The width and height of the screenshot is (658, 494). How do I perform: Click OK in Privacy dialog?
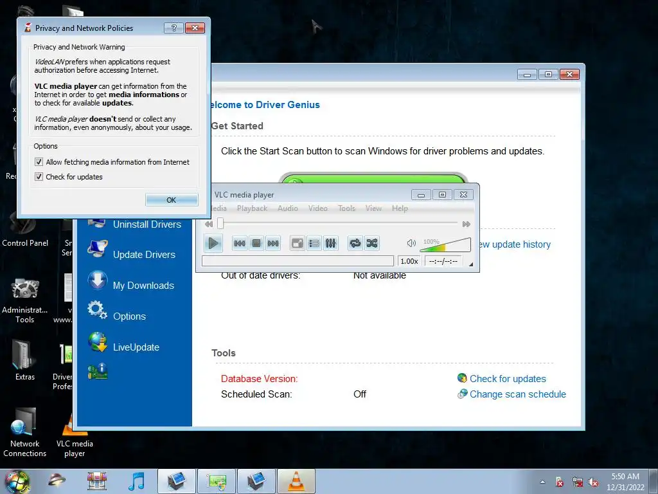point(171,200)
